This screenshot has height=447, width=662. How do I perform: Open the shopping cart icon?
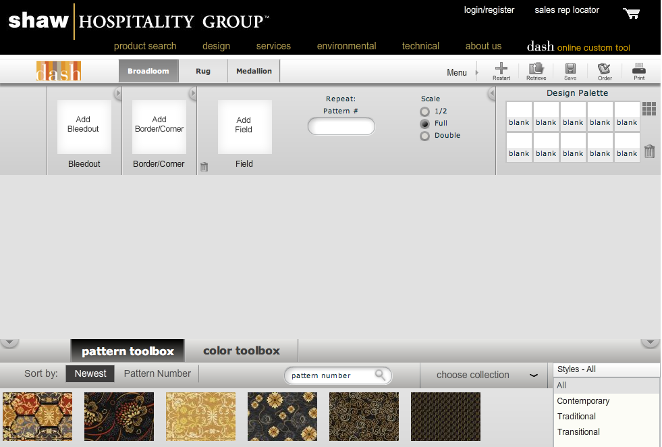pyautogui.click(x=632, y=14)
